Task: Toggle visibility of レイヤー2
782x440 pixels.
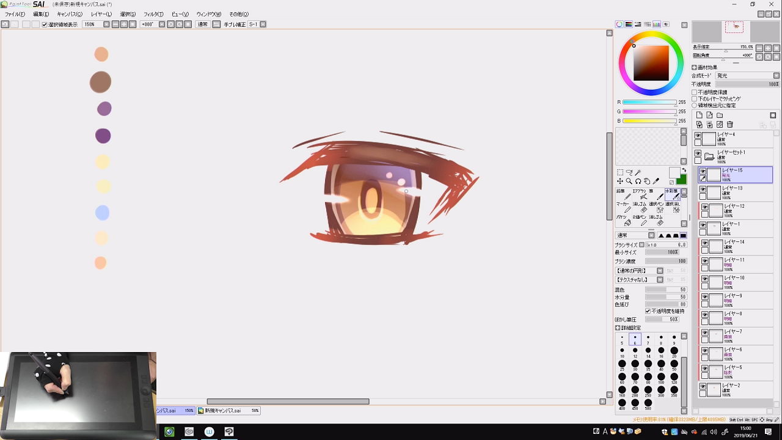Action: pyautogui.click(x=703, y=387)
